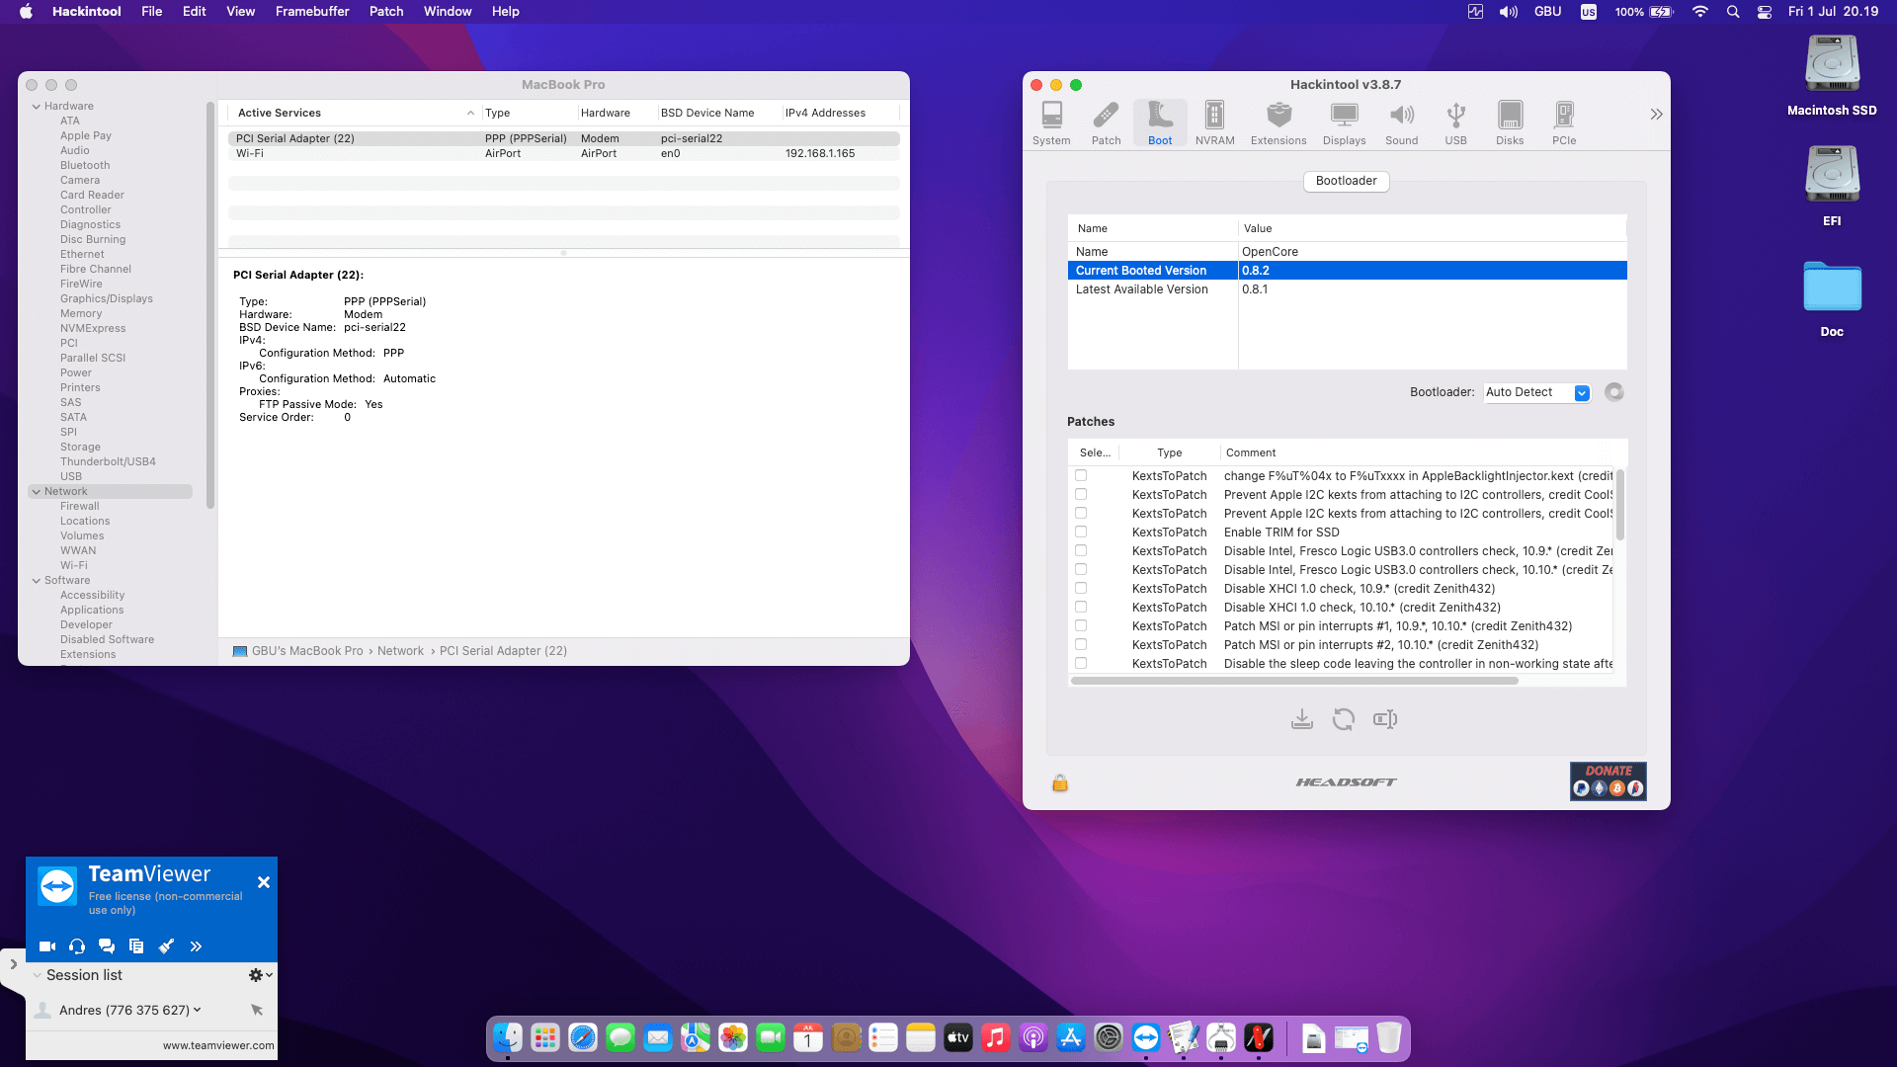
Task: Check the Enable TRIM for SSD checkbox
Action: [1081, 533]
